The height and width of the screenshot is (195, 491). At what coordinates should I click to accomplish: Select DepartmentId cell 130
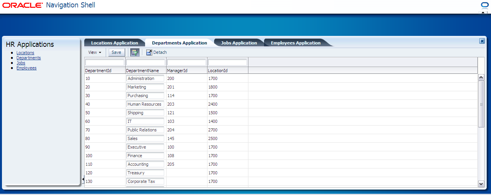click(105, 181)
